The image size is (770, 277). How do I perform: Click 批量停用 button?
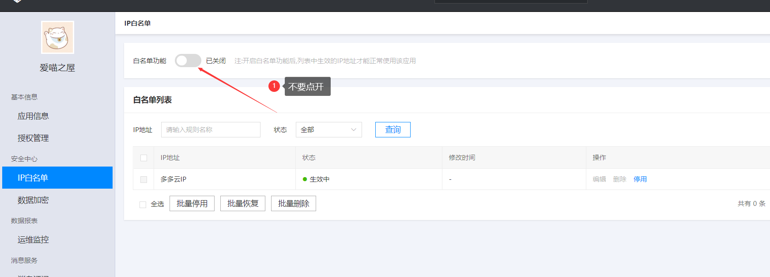[x=192, y=204]
